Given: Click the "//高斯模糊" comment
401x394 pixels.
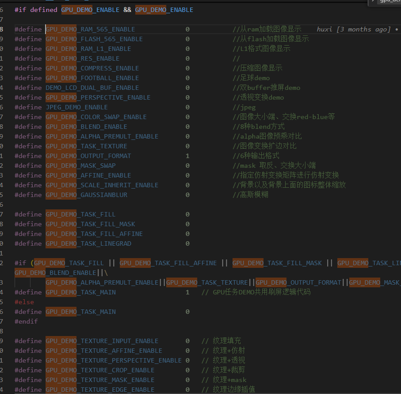Looking at the screenshot, I should click(x=251, y=195).
